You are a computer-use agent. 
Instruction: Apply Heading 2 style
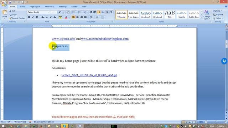point(157,15)
